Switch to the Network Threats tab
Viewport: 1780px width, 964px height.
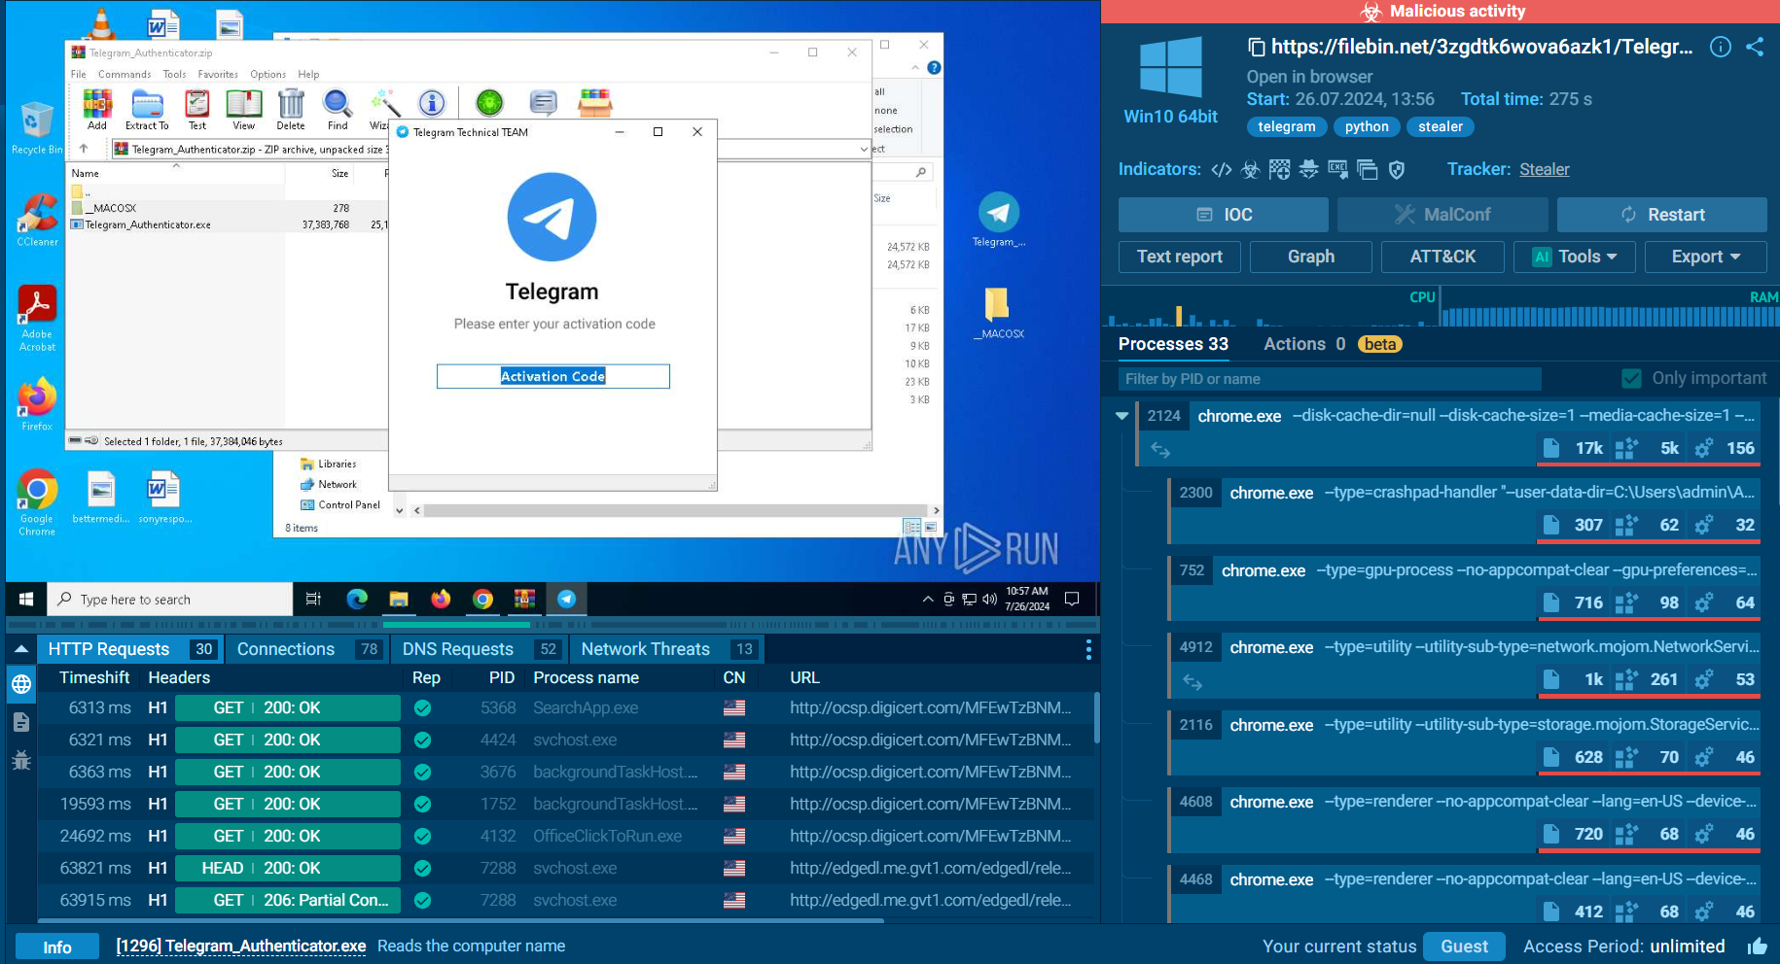(665, 649)
